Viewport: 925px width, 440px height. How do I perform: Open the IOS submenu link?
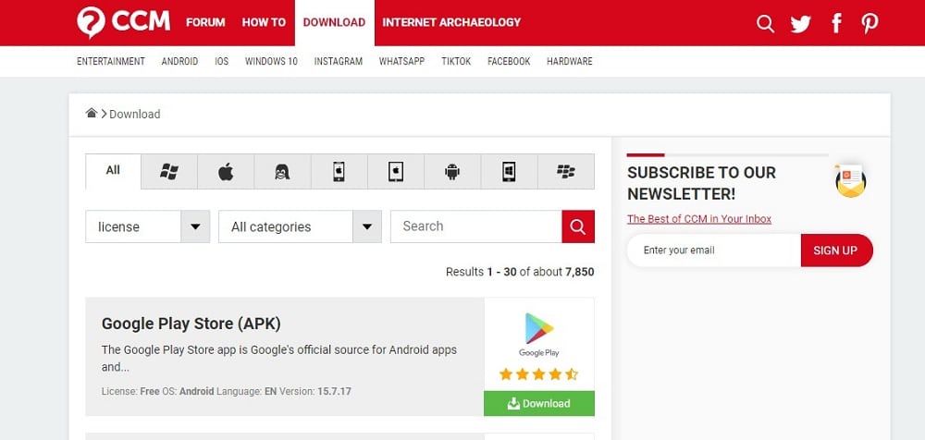[222, 61]
